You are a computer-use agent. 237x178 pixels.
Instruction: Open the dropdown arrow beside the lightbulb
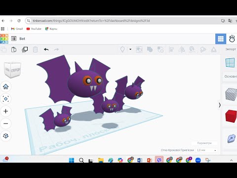130,49
